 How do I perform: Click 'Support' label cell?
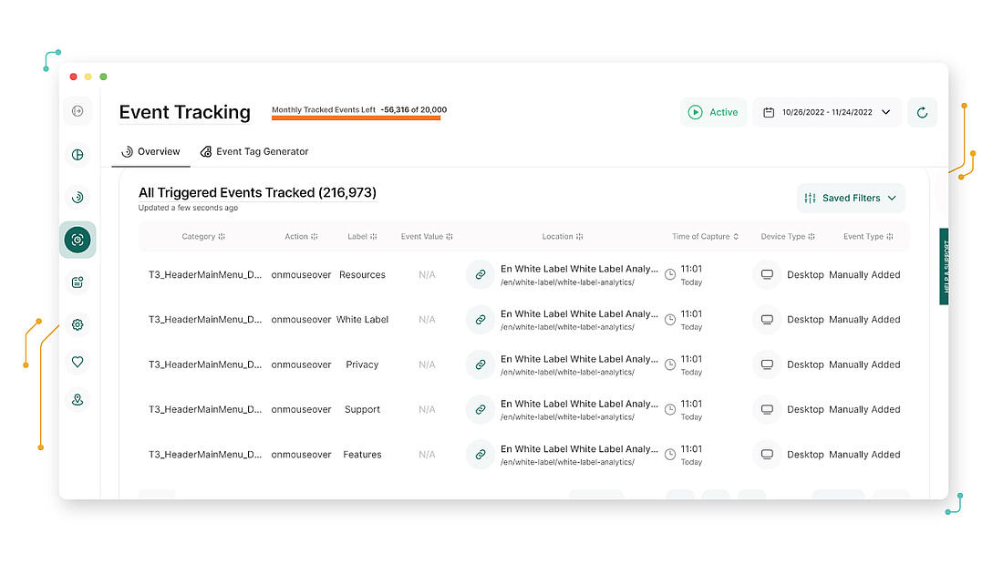click(362, 409)
